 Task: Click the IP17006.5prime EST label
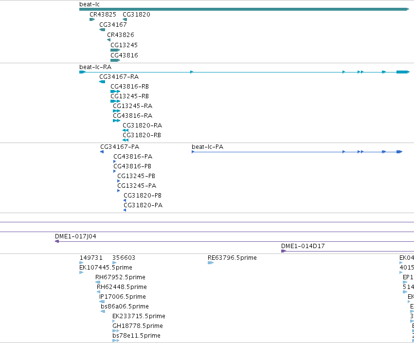123,297
